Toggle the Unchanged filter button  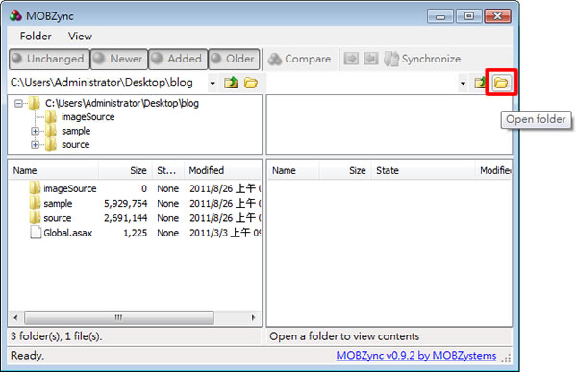[49, 59]
